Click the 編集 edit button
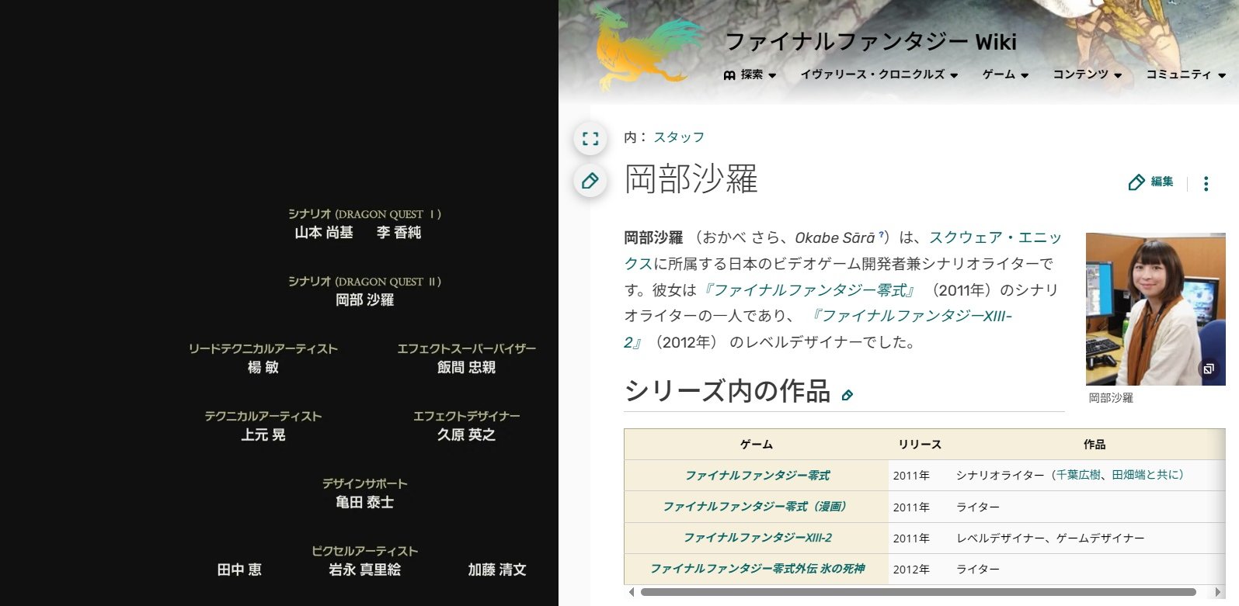The width and height of the screenshot is (1239, 606). click(1151, 182)
